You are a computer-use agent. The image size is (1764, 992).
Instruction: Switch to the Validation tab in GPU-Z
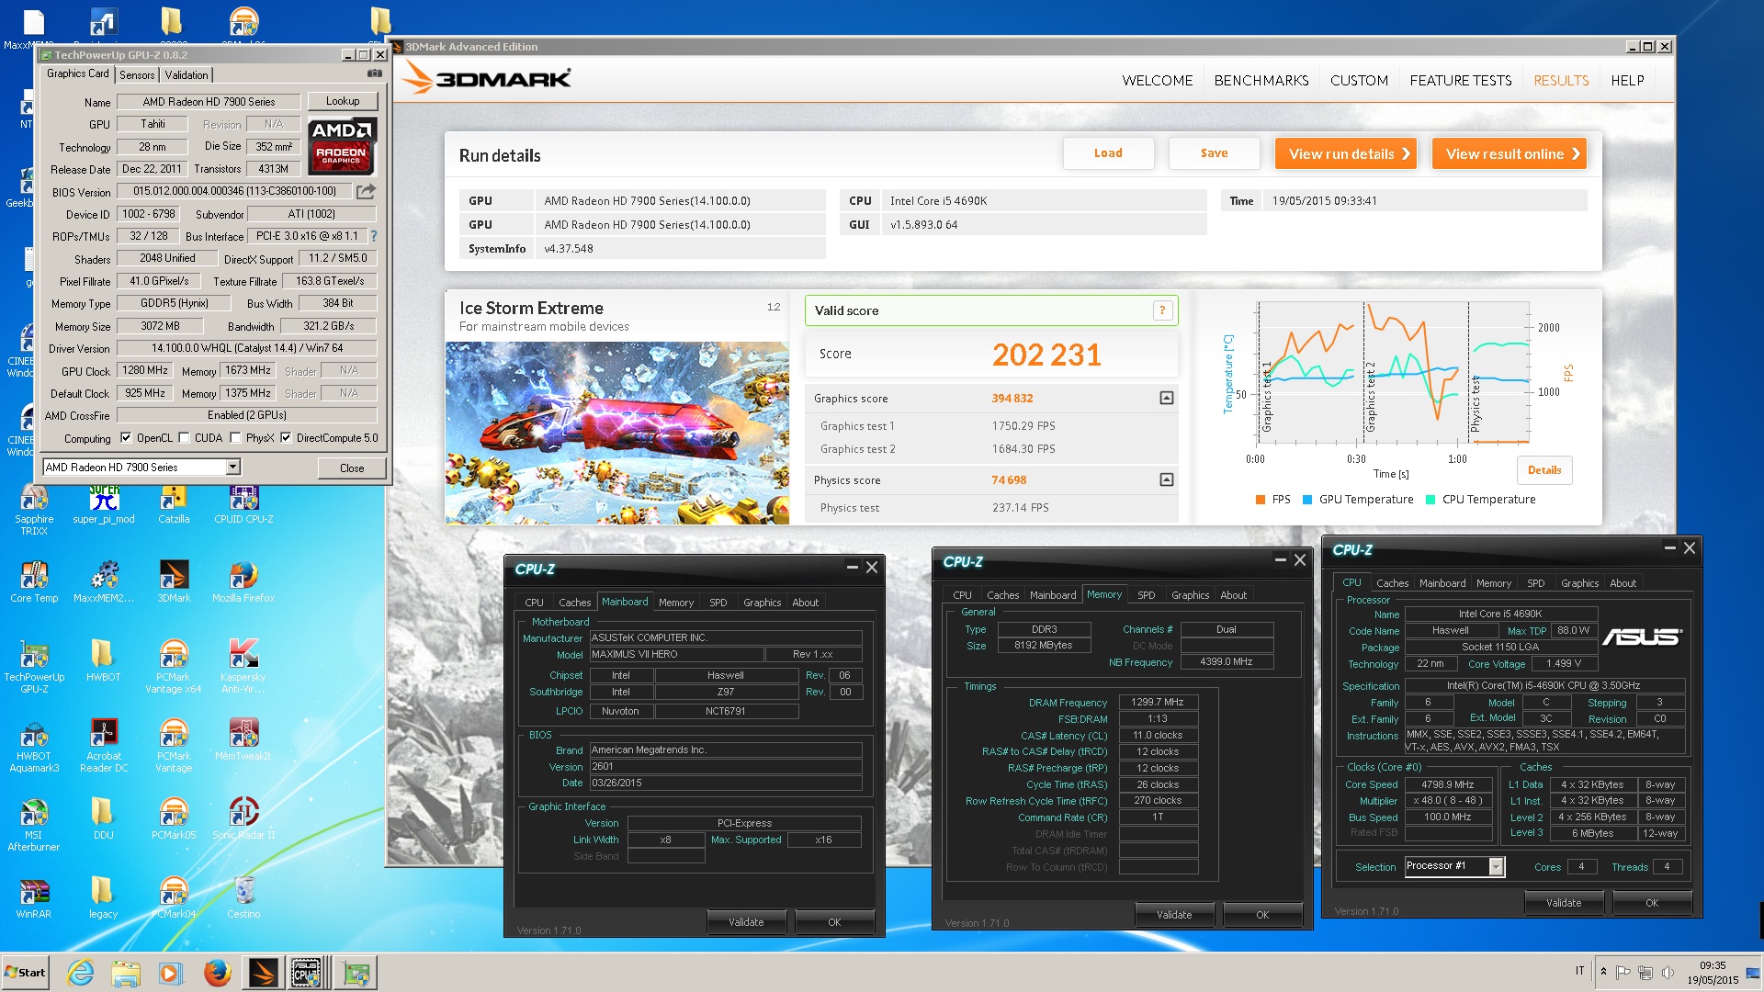coord(187,75)
